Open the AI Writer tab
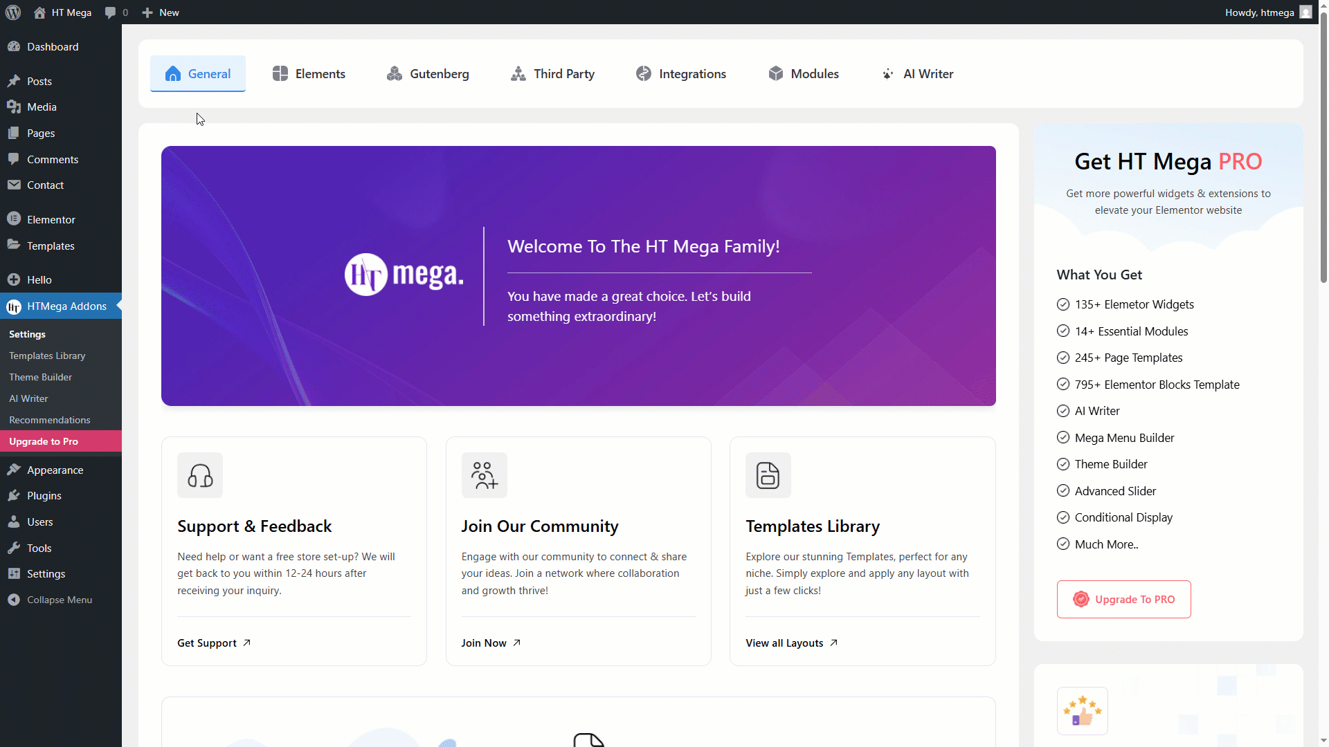1329x747 pixels. point(917,73)
